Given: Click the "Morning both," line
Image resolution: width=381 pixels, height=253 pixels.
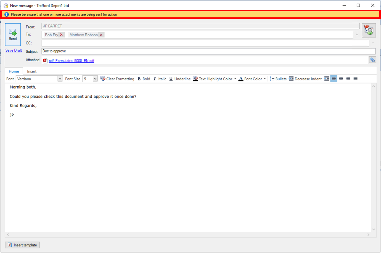Looking at the screenshot, I should point(23,87).
